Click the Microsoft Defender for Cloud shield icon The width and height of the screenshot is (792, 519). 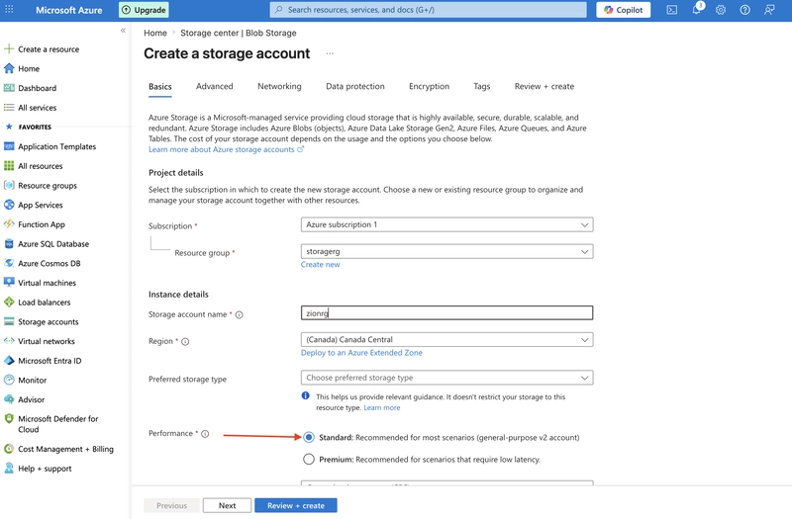(x=9, y=418)
